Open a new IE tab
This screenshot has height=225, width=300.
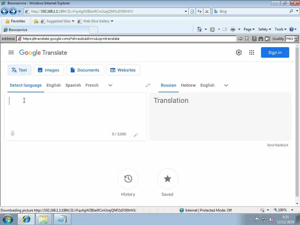93,30
